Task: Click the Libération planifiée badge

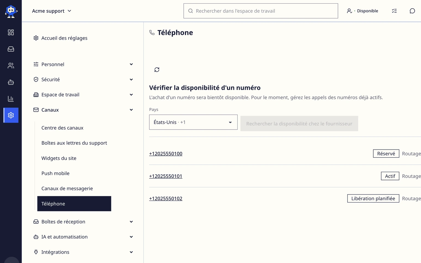Action: 373,199
